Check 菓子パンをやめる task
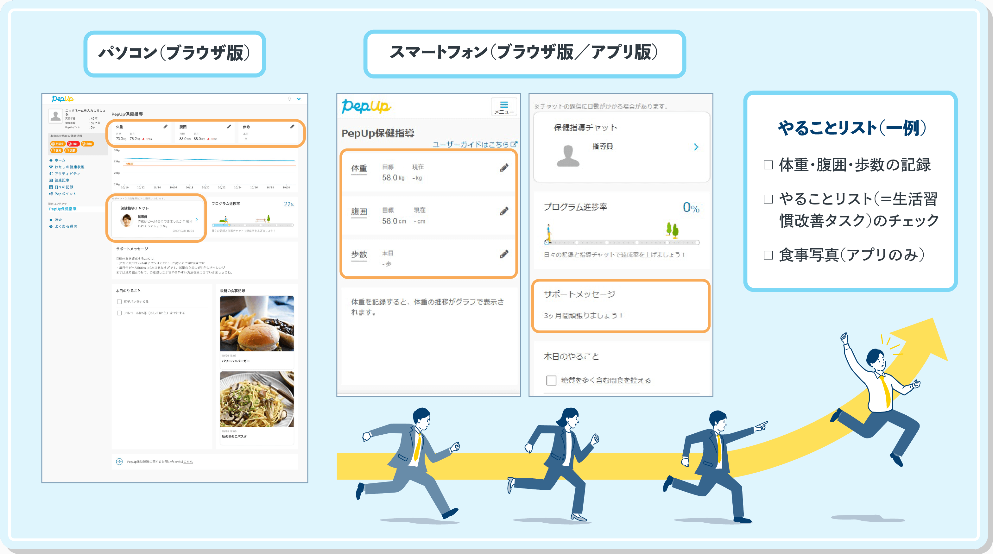This screenshot has width=993, height=554. [x=119, y=302]
